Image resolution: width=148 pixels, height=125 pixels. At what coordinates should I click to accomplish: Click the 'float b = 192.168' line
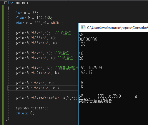[34, 18]
